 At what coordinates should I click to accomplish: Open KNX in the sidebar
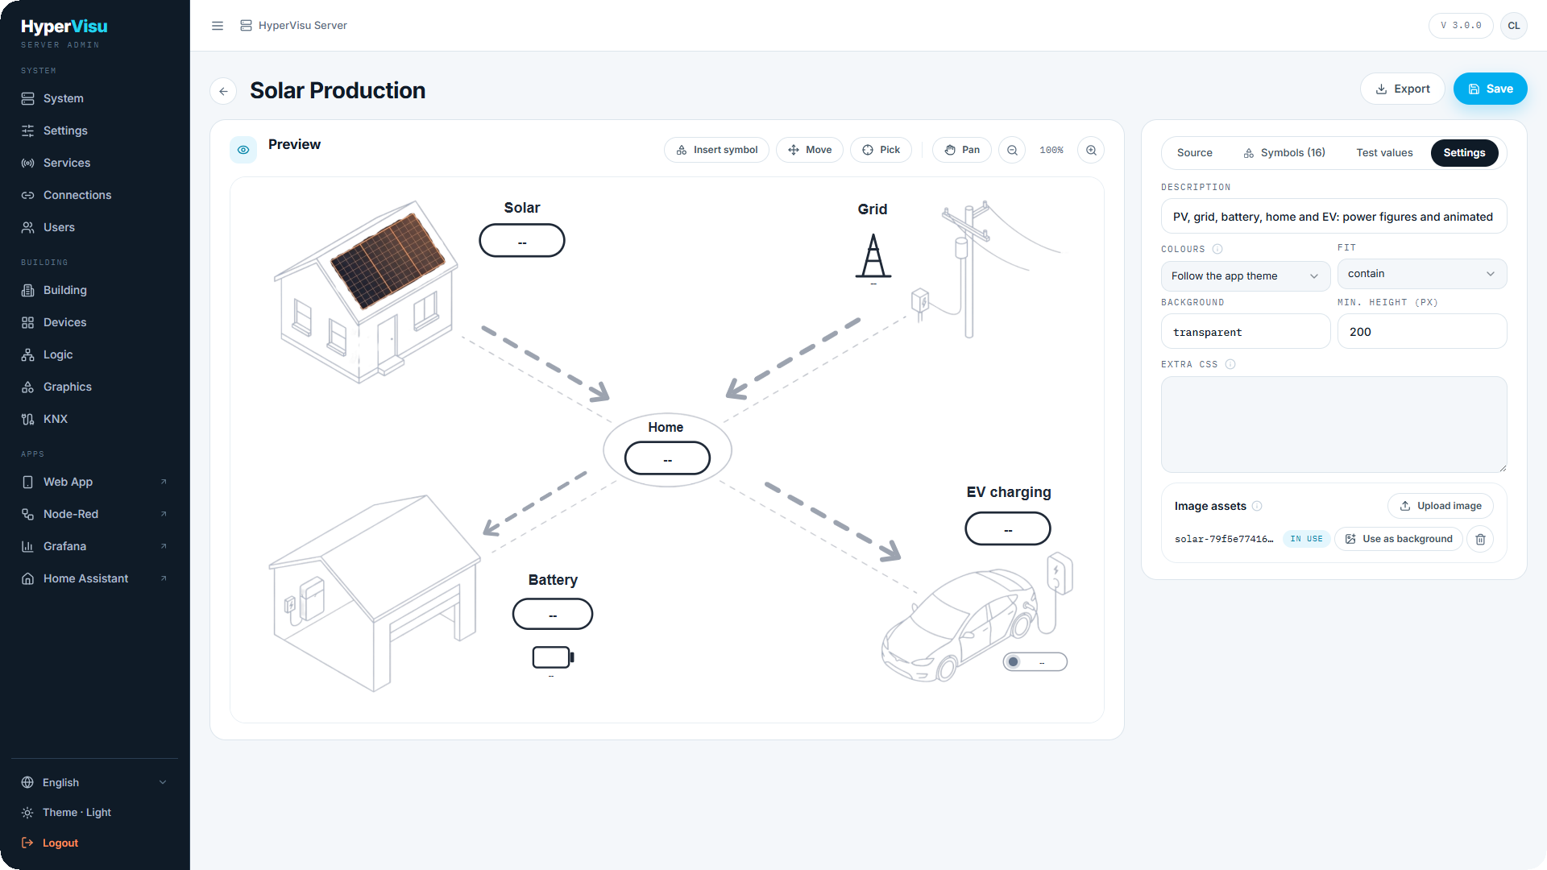point(95,419)
